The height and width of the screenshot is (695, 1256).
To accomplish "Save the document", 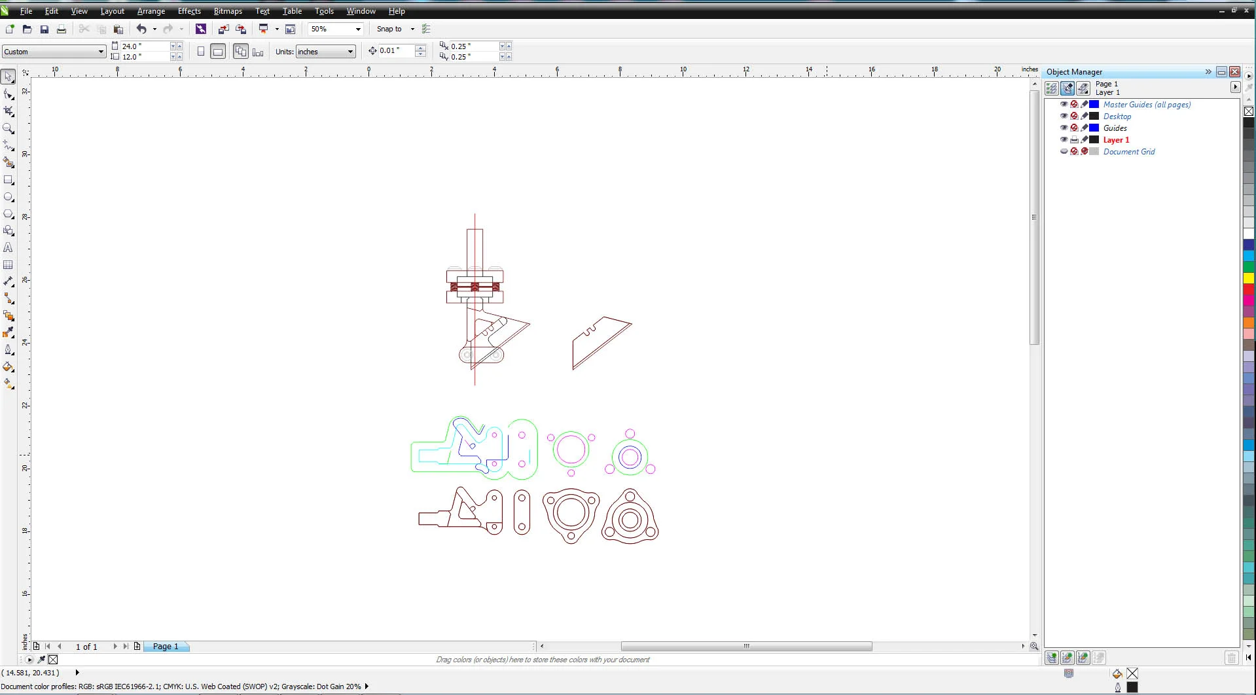I will pyautogui.click(x=45, y=29).
